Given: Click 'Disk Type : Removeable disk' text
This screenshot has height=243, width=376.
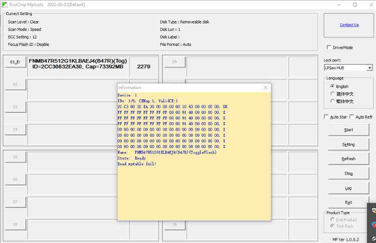Looking at the screenshot, I should (x=184, y=22).
